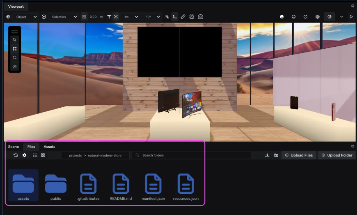This screenshot has height=215, width=357.
Task: Click the floating toolbar drag handle
Action: tap(15, 32)
